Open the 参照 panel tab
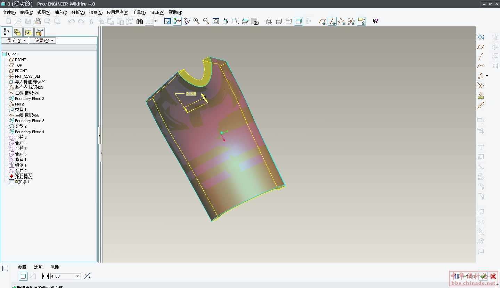 tap(22, 267)
